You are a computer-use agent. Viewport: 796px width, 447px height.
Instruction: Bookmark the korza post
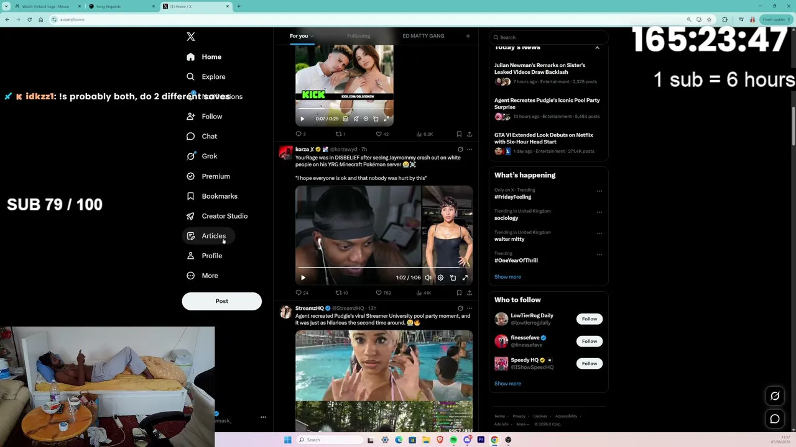coord(459,293)
